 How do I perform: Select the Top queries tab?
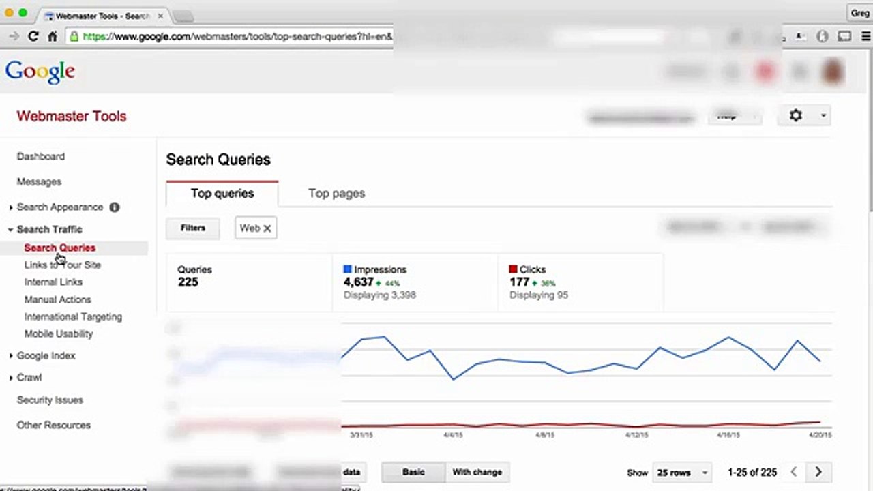point(222,194)
